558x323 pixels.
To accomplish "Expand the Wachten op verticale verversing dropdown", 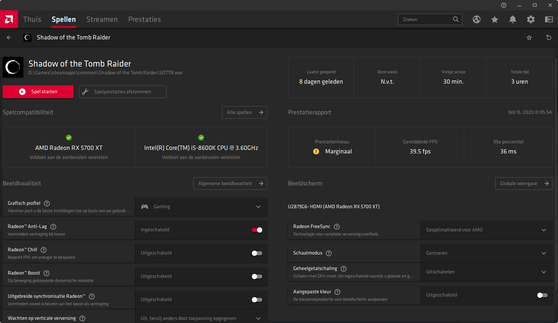I will pos(201,318).
